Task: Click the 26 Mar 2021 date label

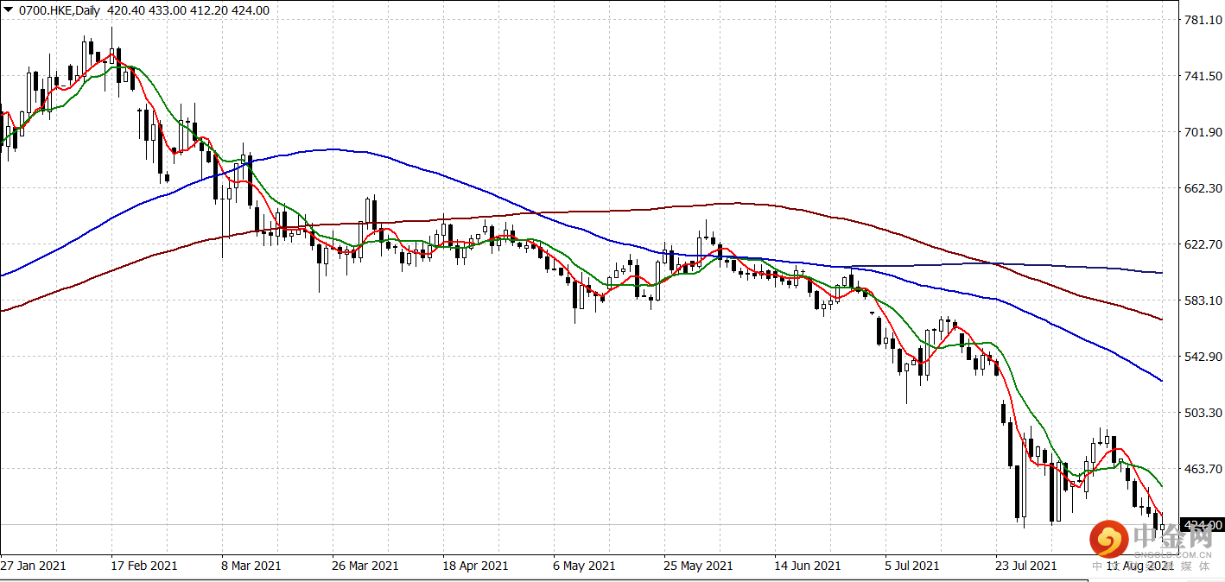Action: click(x=365, y=566)
